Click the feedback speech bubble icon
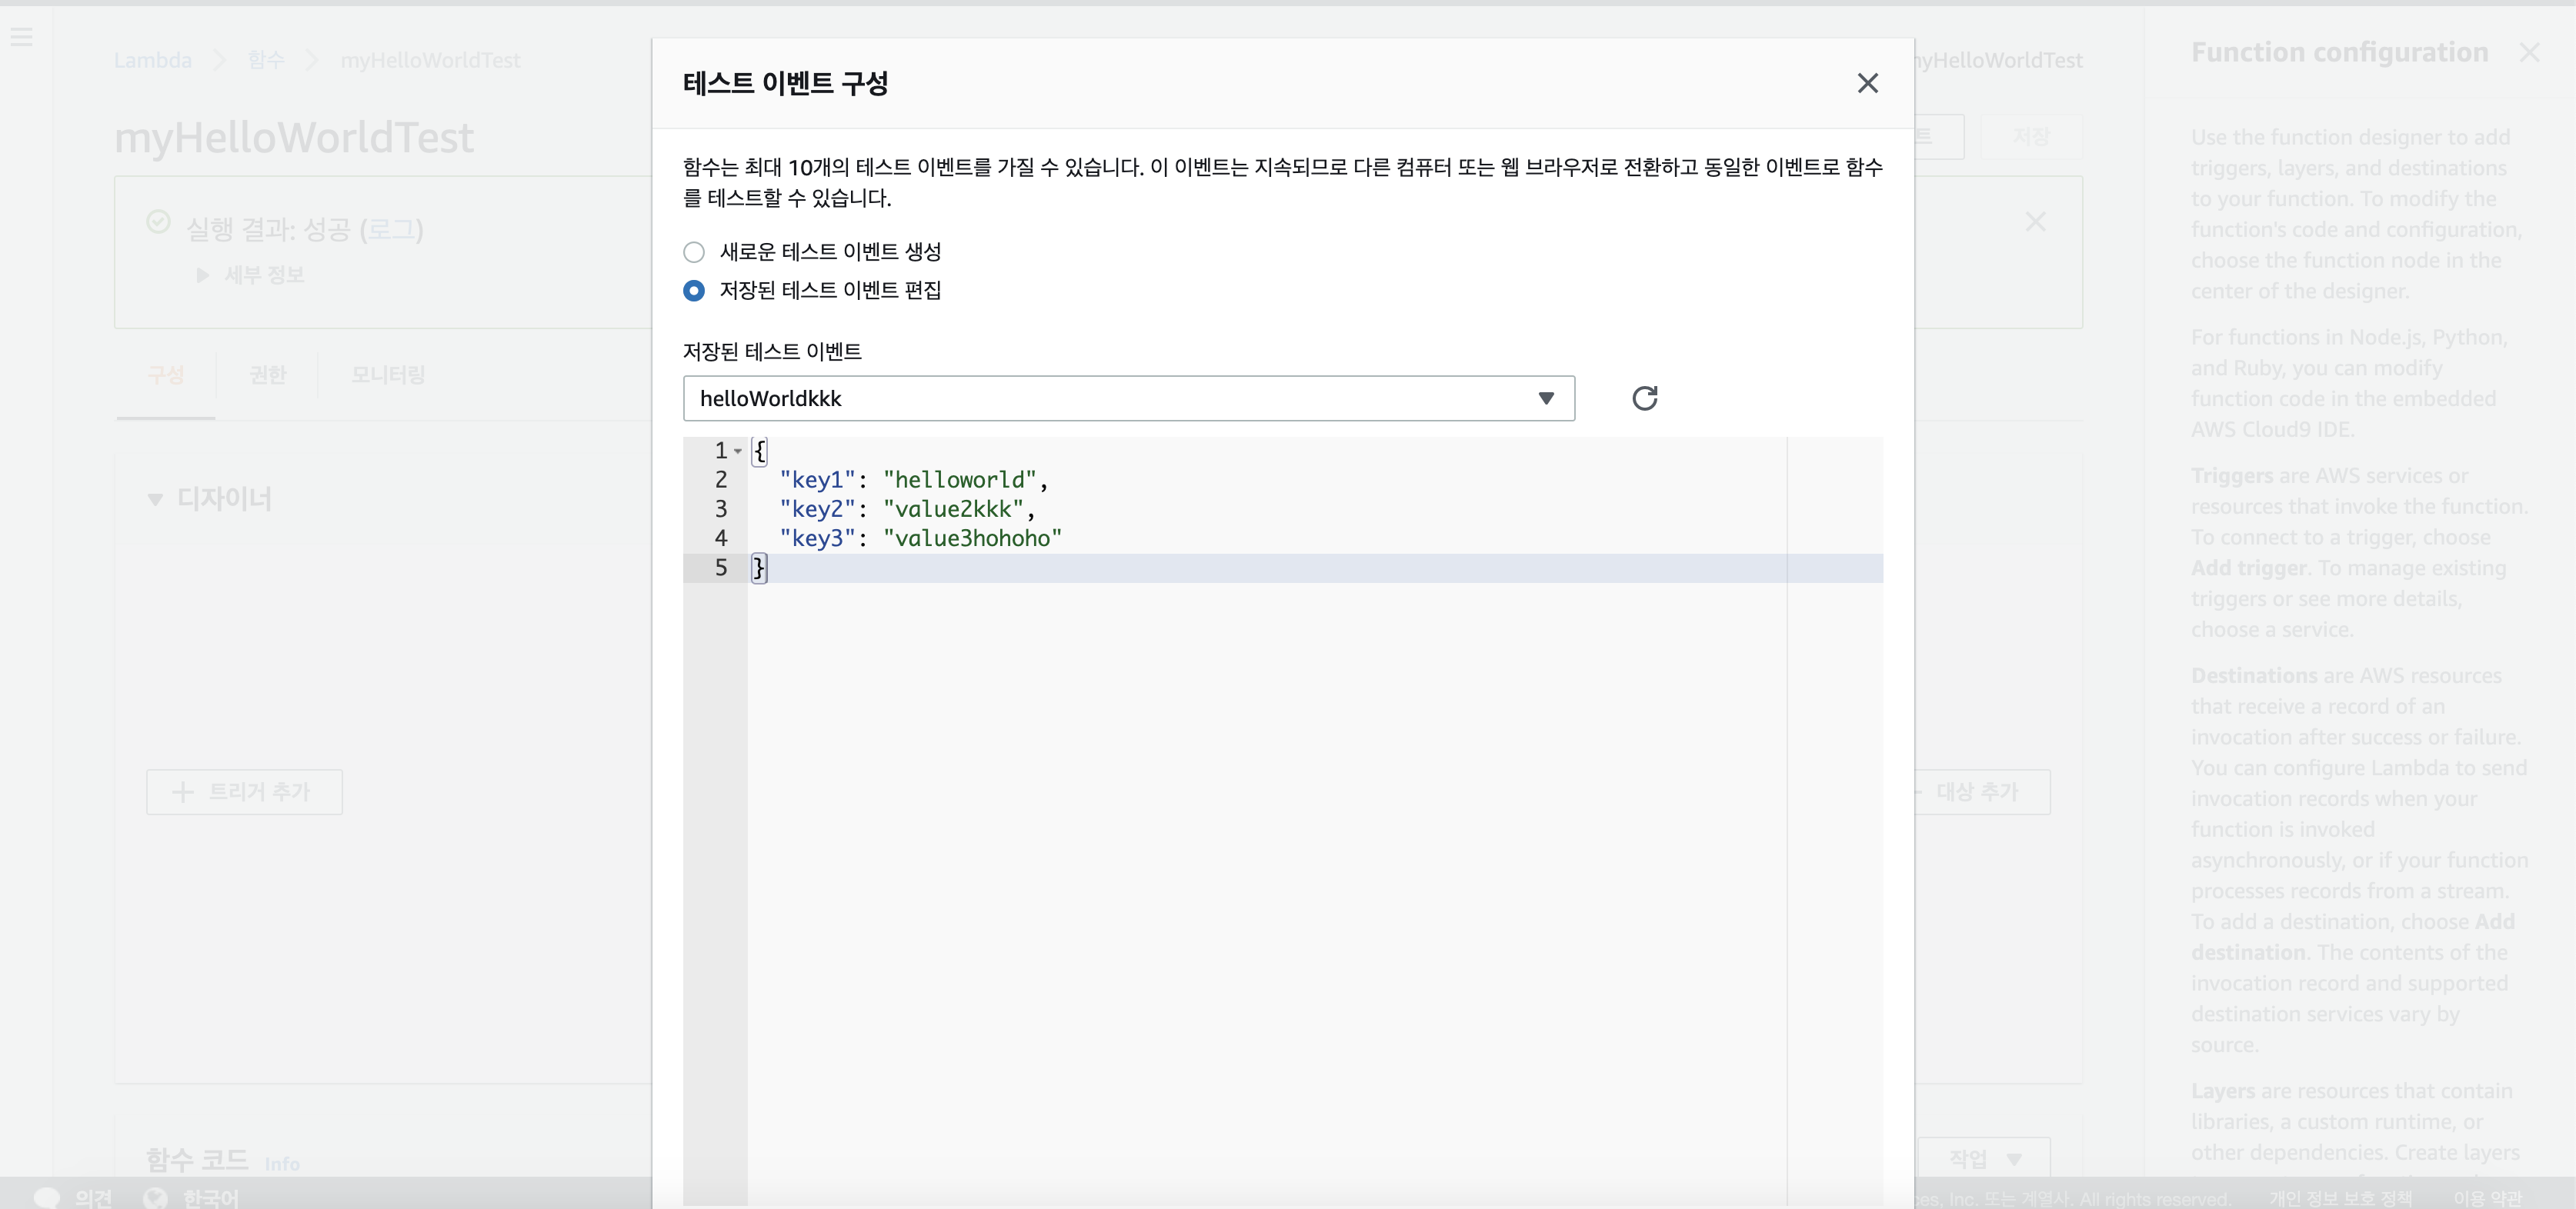This screenshot has height=1209, width=2576. [47, 1196]
